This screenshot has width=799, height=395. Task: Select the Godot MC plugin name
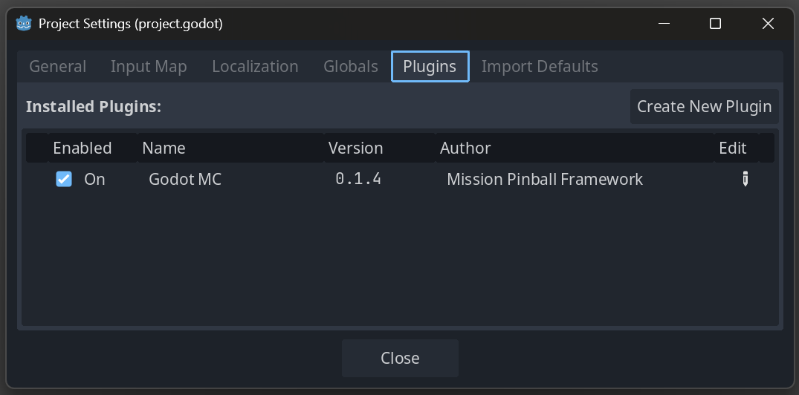tap(185, 179)
